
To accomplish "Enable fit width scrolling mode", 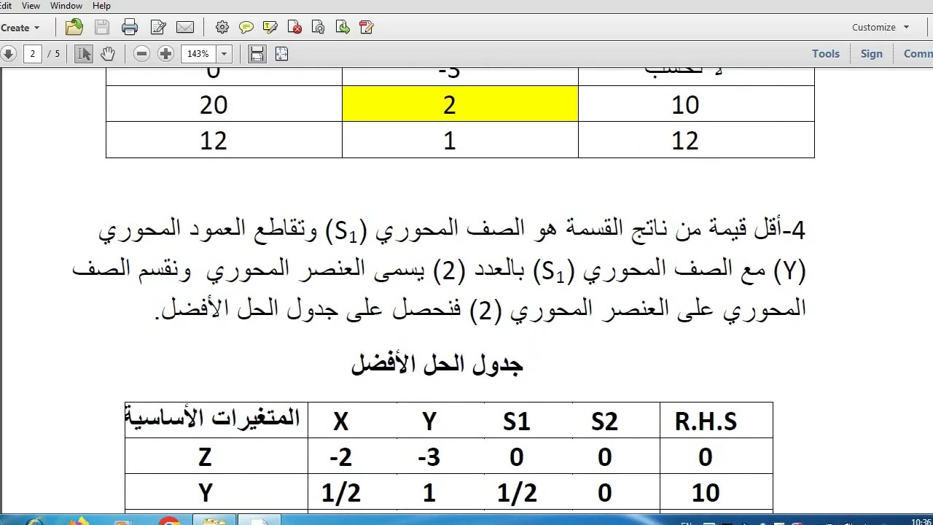I will 257,53.
